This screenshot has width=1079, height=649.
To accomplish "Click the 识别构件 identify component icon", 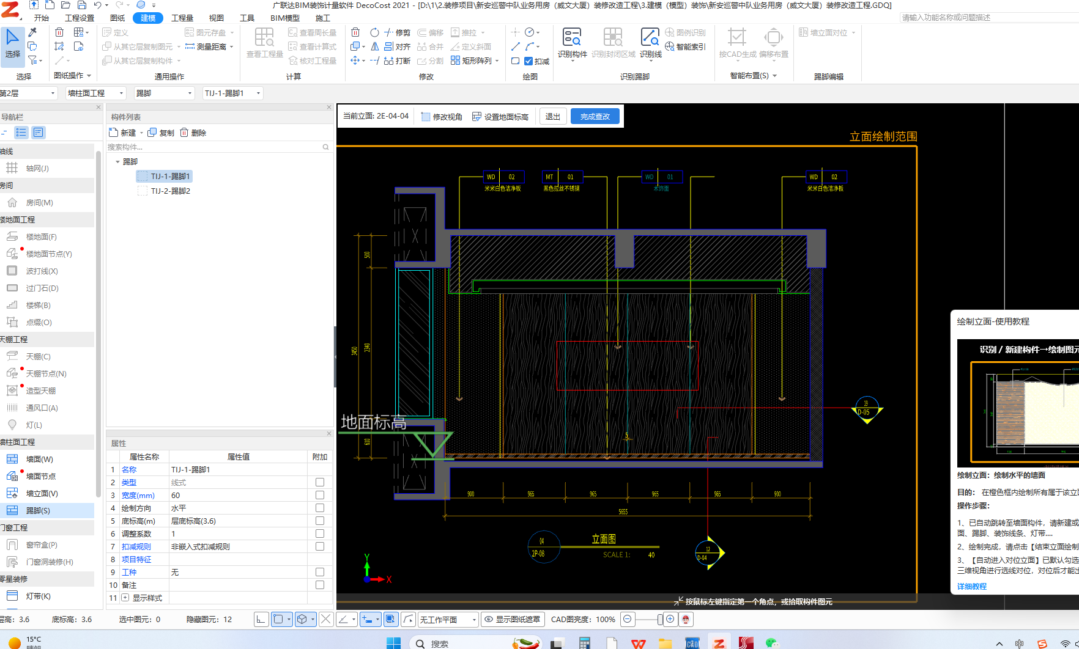I will click(x=573, y=43).
